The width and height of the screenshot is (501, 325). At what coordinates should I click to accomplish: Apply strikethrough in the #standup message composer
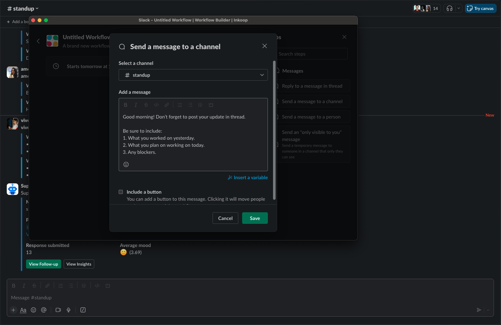point(34,286)
